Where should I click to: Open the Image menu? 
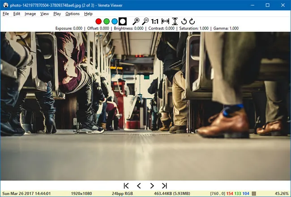click(30, 14)
